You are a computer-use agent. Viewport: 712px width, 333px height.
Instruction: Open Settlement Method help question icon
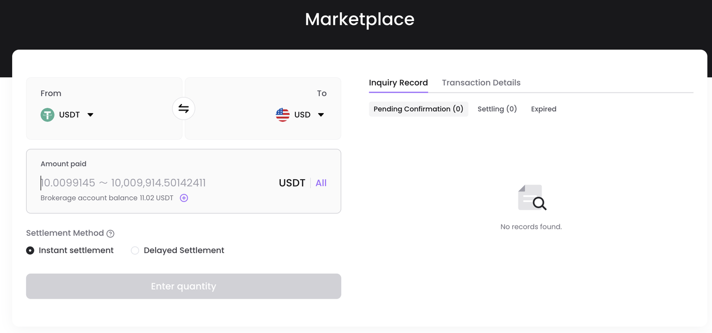click(x=111, y=234)
